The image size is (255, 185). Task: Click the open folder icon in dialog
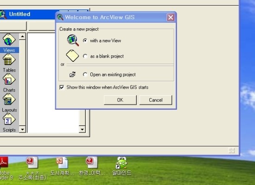pyautogui.click(x=72, y=74)
